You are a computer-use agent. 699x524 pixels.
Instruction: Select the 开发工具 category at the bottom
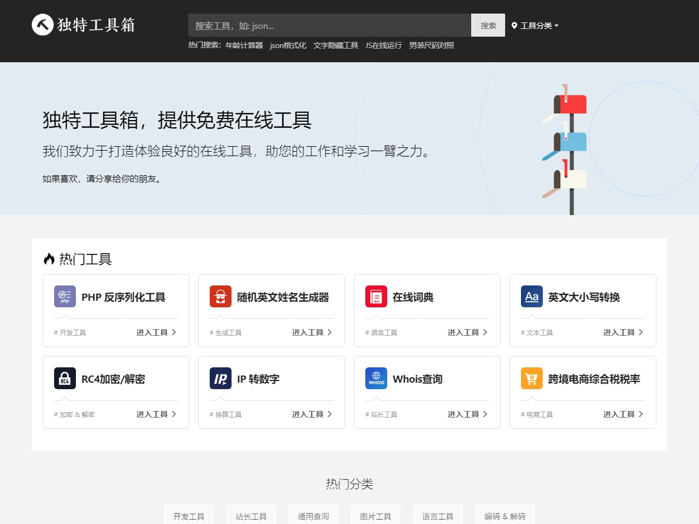tap(188, 515)
